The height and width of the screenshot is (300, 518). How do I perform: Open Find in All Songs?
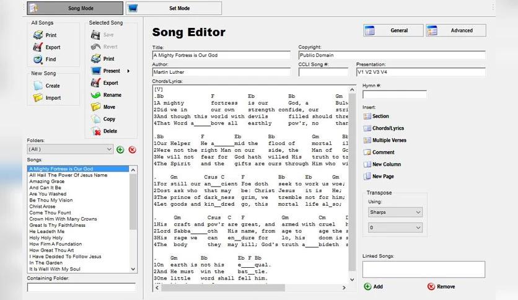pyautogui.click(x=45, y=59)
